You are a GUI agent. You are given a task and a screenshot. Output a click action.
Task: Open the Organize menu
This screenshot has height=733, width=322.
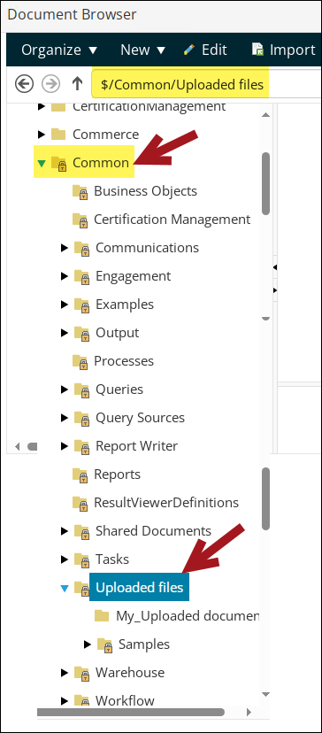tap(59, 50)
